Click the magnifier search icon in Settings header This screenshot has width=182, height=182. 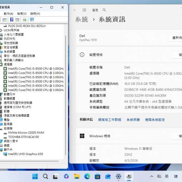click(104, 10)
